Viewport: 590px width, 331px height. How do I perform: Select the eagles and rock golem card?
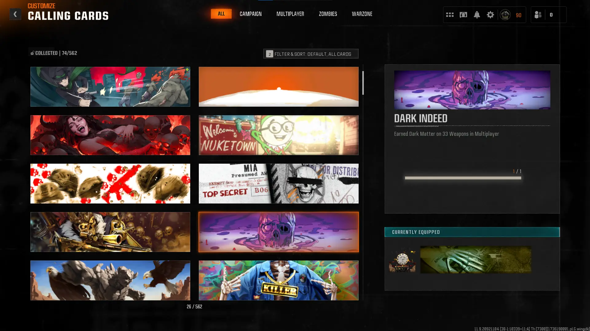point(110,280)
